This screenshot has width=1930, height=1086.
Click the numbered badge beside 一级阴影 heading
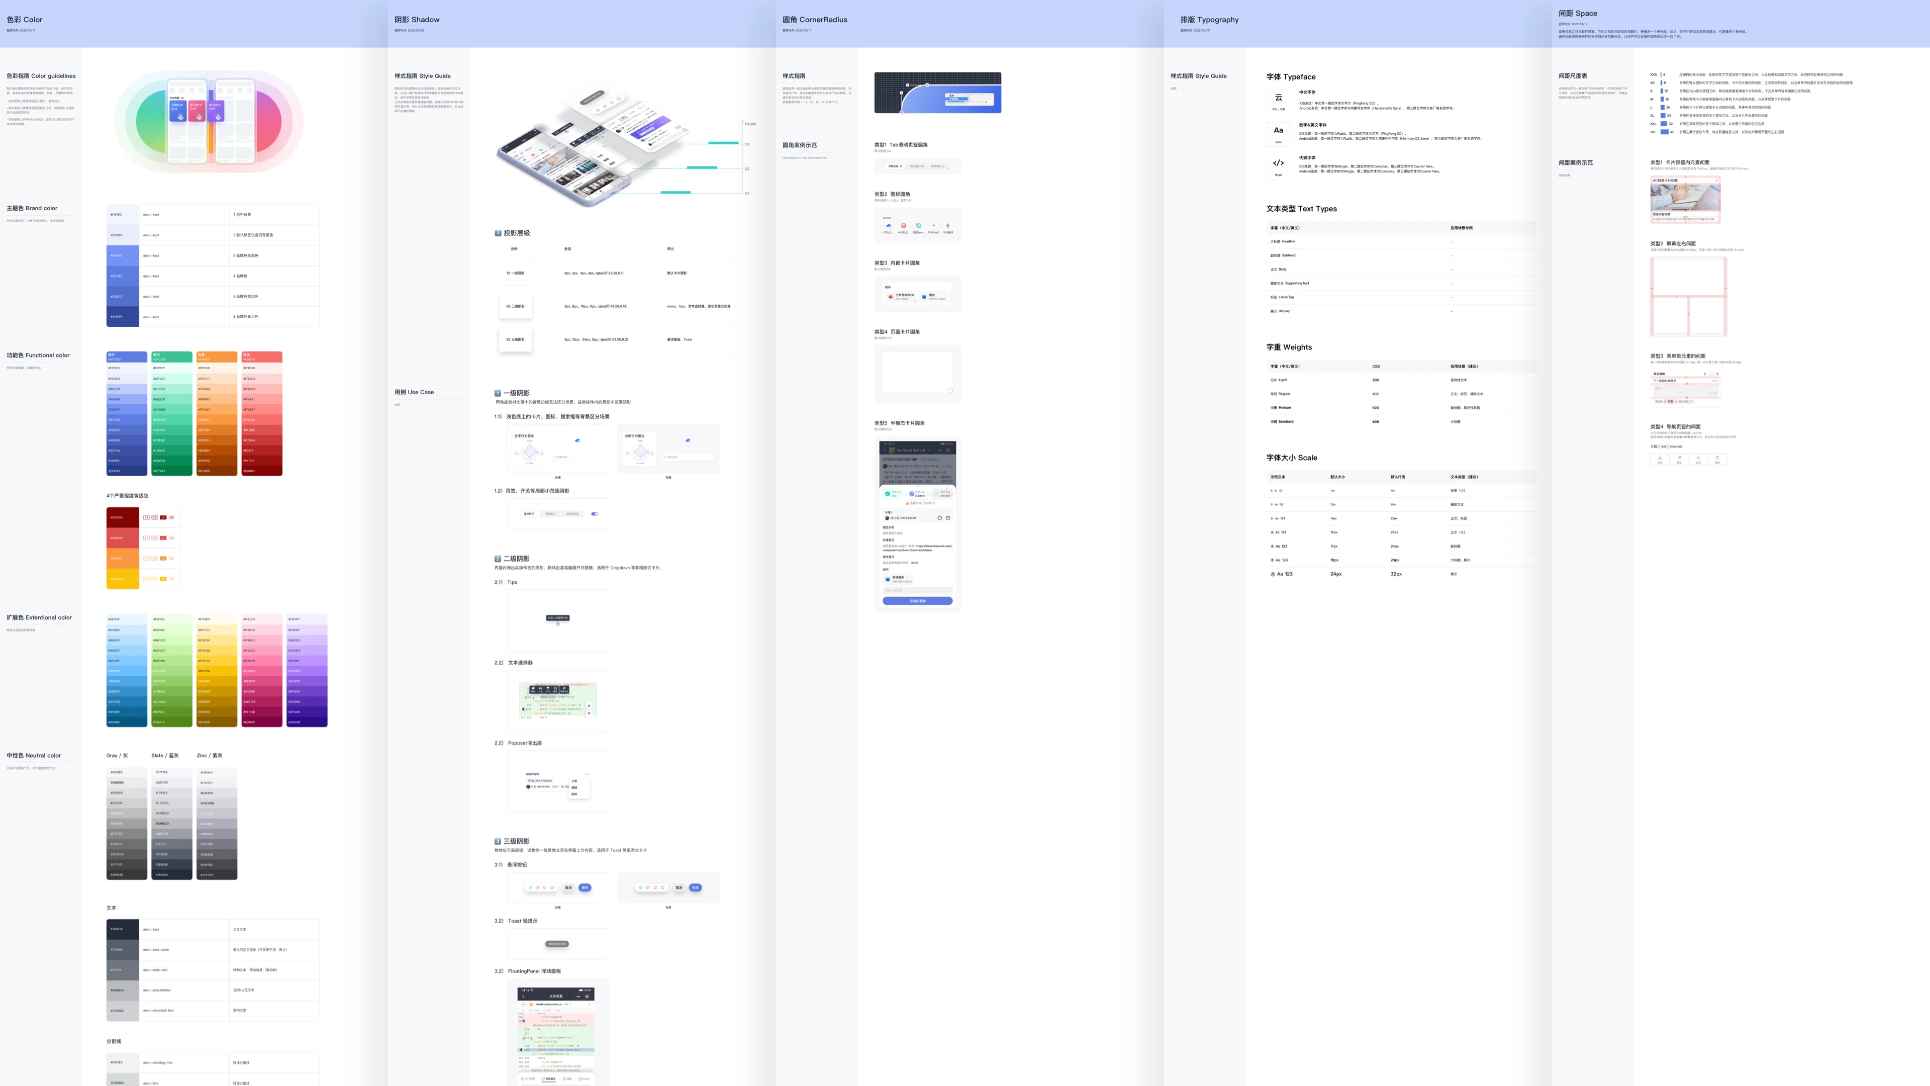pyautogui.click(x=498, y=393)
